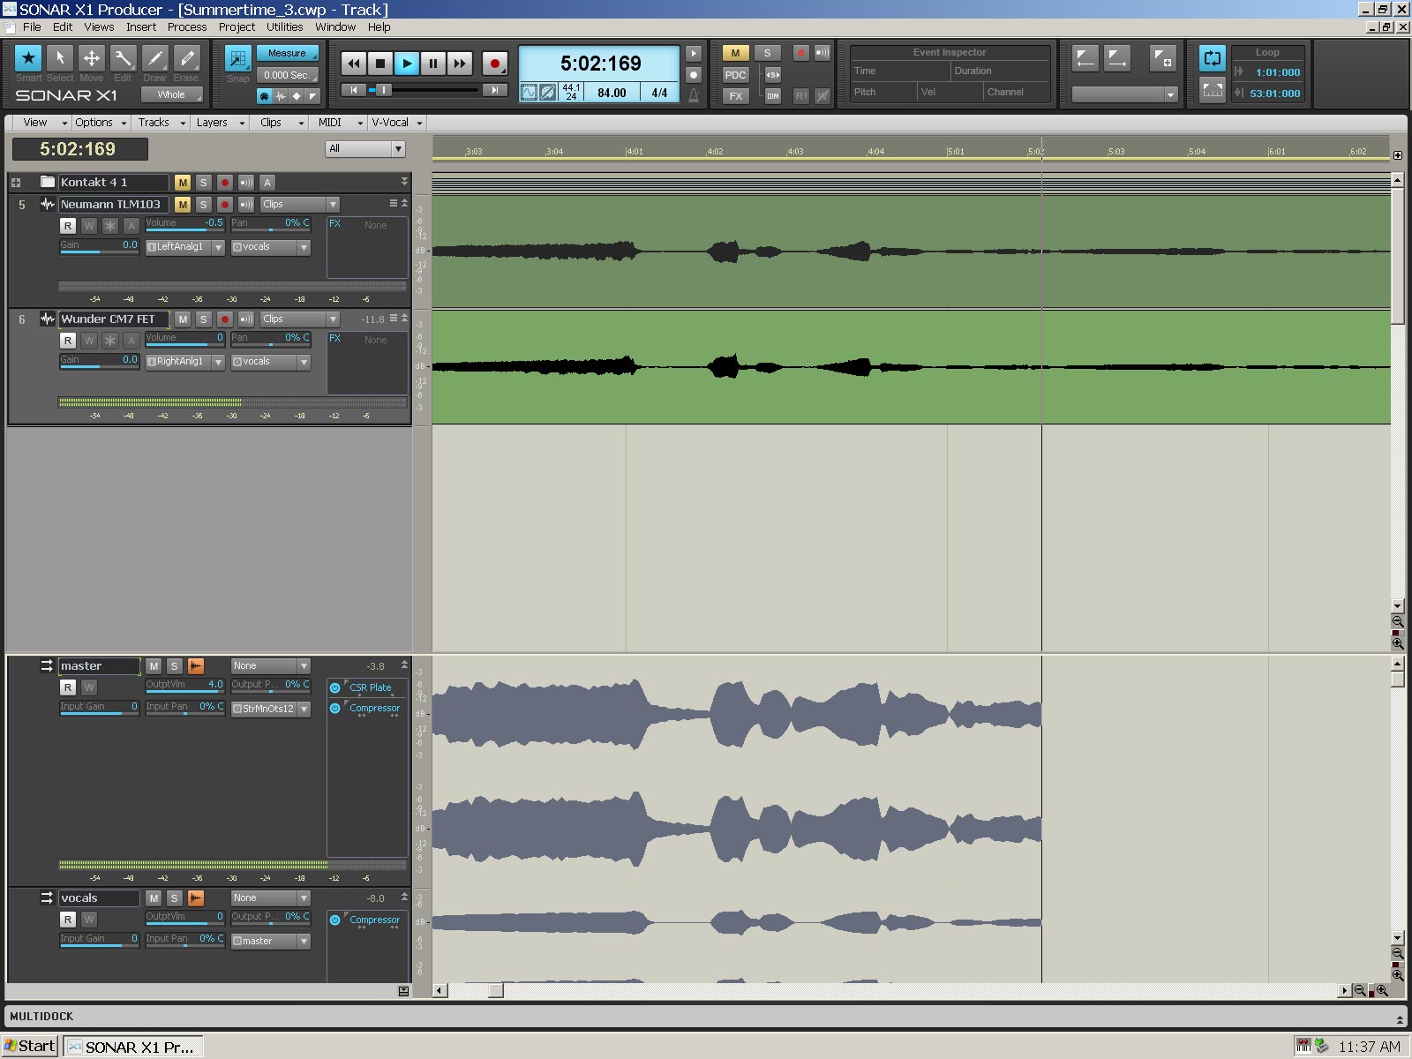Open the StrMnOts12 output dropdown on master
This screenshot has height=1059, width=1412.
[304, 710]
